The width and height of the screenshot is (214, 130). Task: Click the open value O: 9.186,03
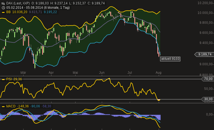pyautogui.click(x=40, y=3)
